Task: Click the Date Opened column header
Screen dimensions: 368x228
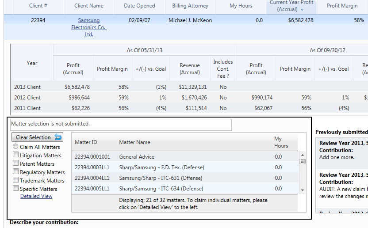Action: pos(139,6)
